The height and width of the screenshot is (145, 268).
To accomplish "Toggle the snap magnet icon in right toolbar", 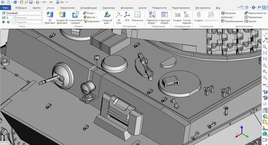I will pyautogui.click(x=265, y=40).
